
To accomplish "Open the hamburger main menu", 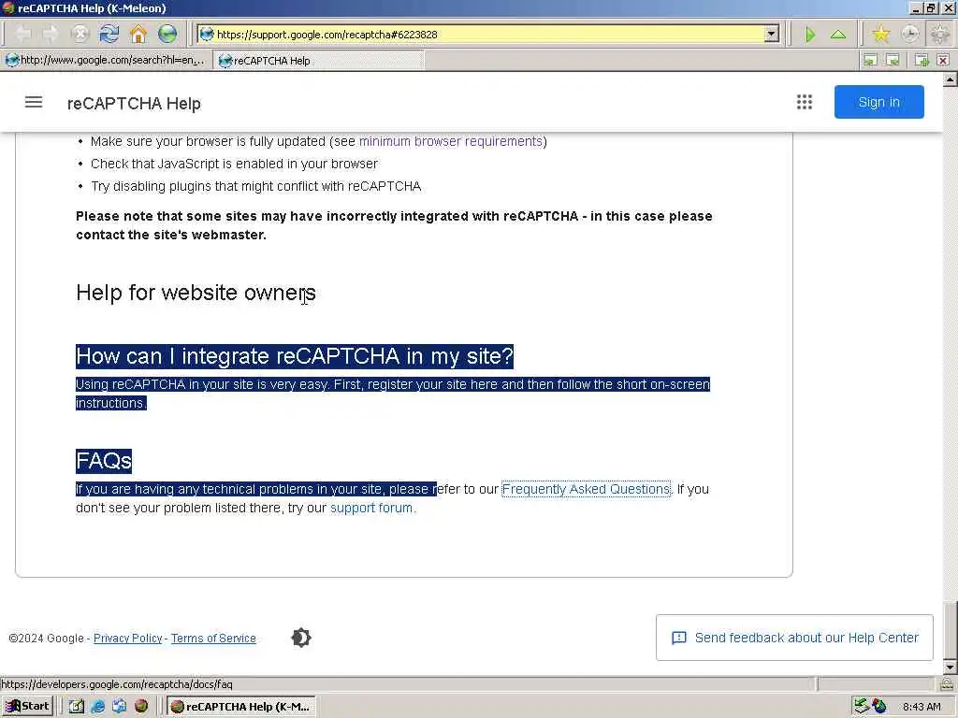I will pos(34,102).
